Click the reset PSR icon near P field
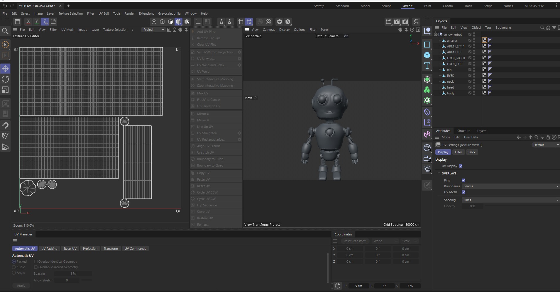Screen dimensions: 560x292 point(338,286)
